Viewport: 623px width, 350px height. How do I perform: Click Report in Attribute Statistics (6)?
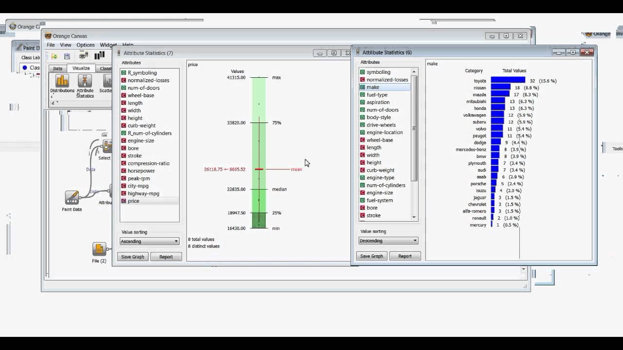(405, 256)
